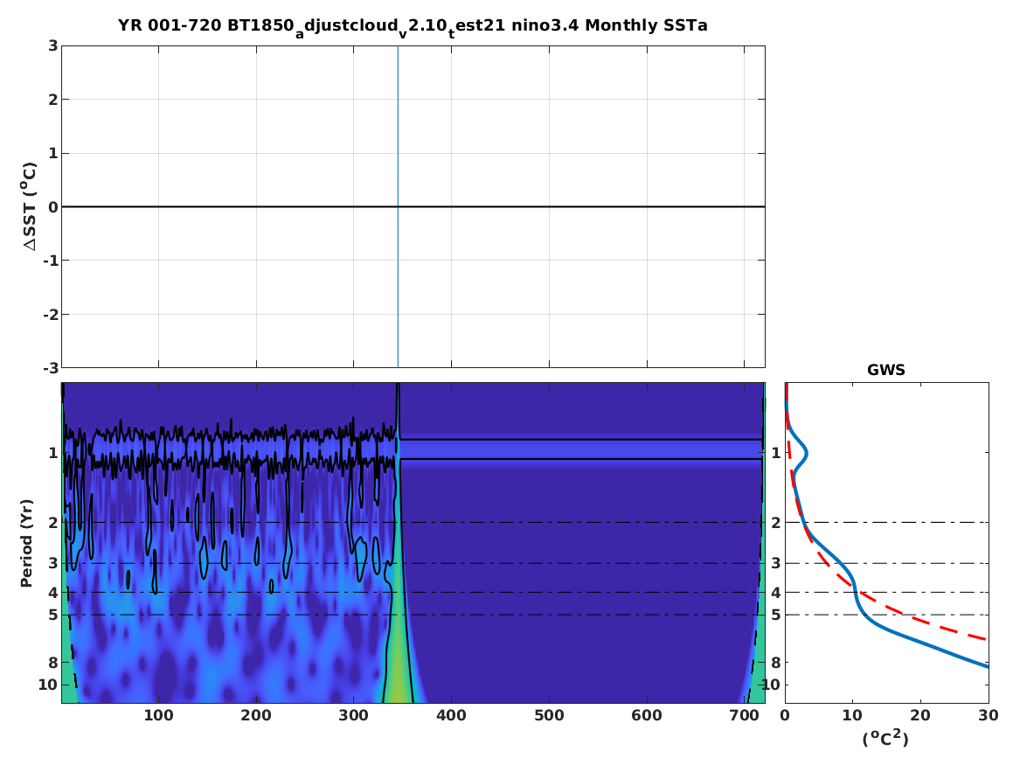Click the x-axis tick label 400
This screenshot has height=765, width=1020.
coord(452,715)
